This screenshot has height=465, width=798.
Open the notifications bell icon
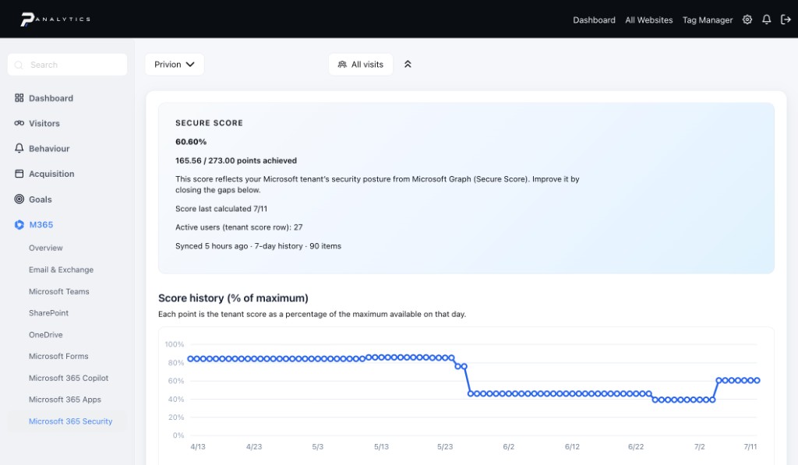(767, 19)
